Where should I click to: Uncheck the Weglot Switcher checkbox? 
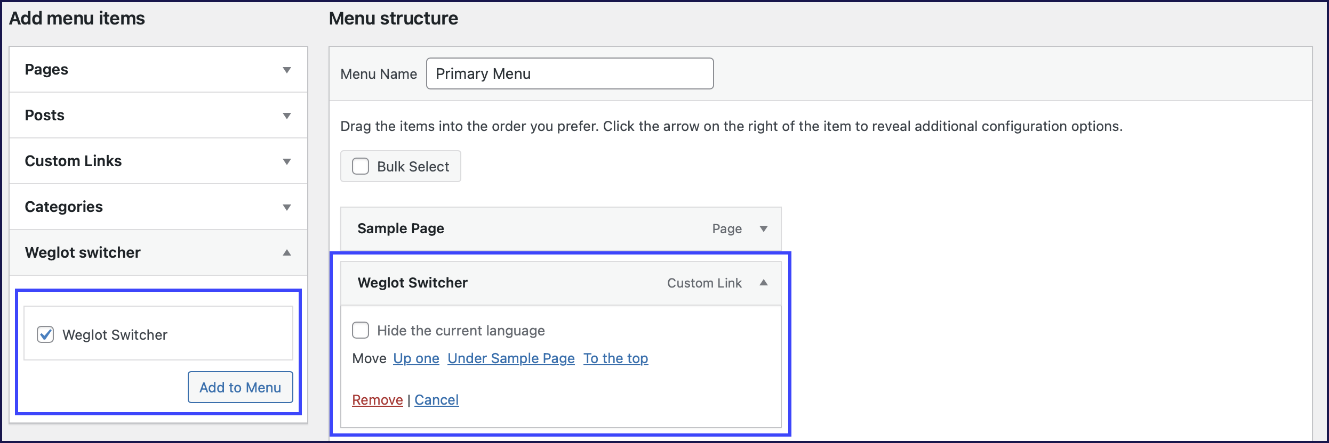point(45,334)
